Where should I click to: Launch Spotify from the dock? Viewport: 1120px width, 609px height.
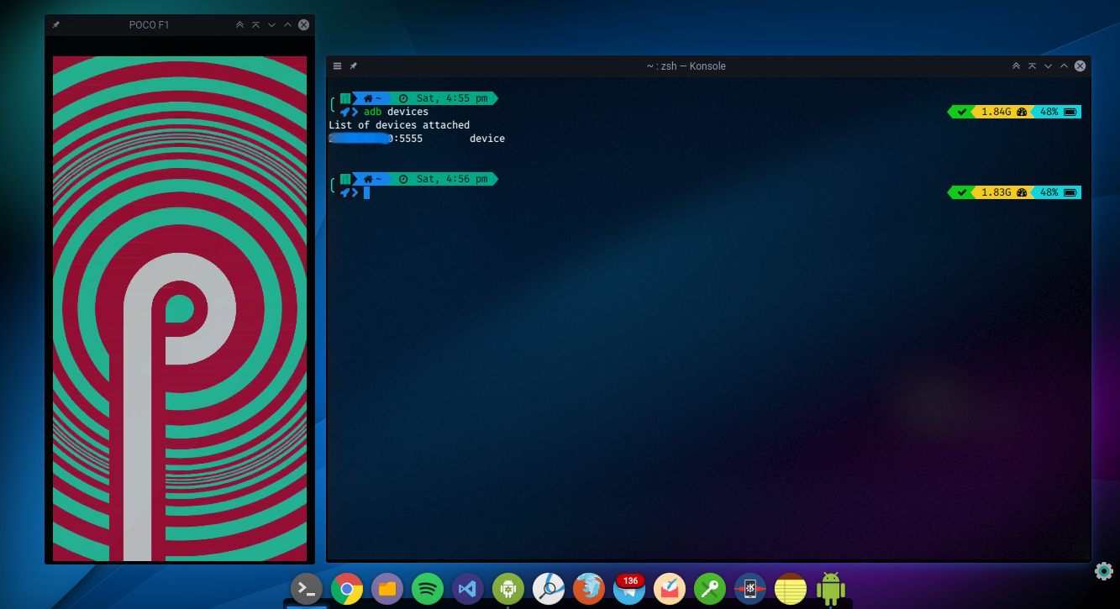click(x=428, y=589)
